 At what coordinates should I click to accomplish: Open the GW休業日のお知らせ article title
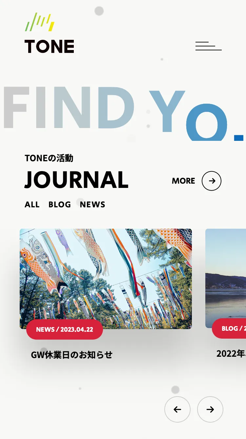(72, 355)
